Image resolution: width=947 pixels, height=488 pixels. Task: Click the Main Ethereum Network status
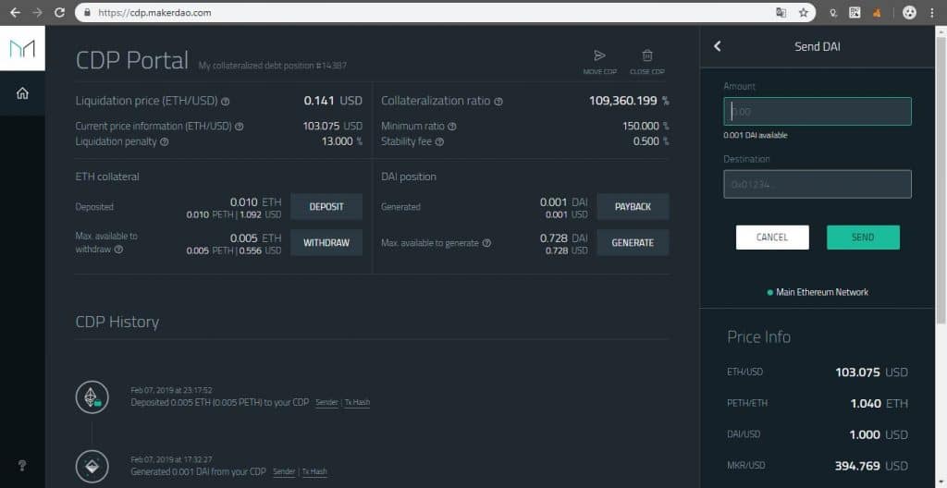[x=818, y=292]
